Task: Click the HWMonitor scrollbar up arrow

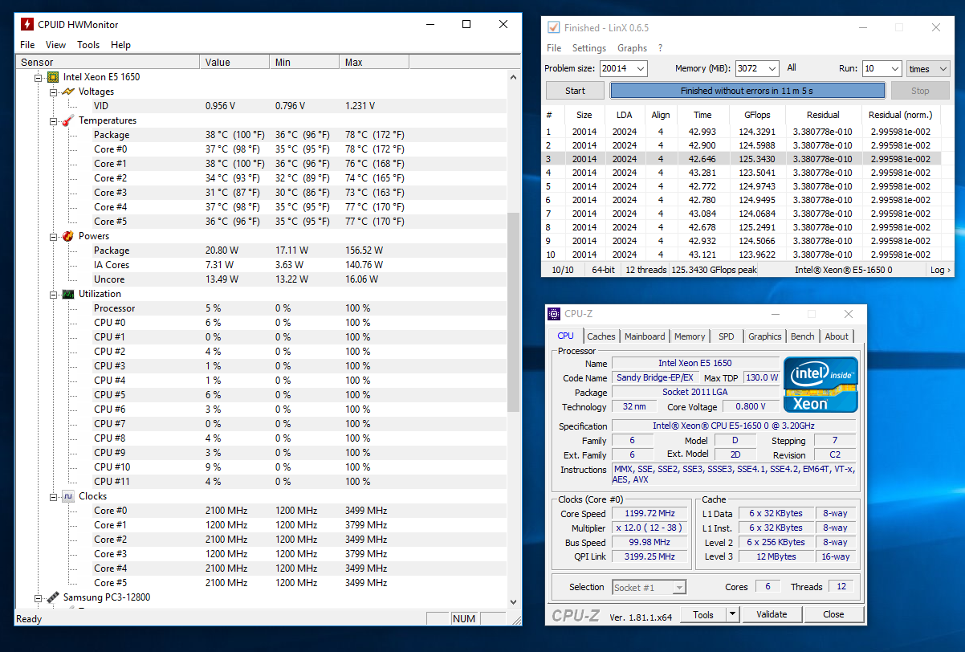Action: pyautogui.click(x=514, y=77)
